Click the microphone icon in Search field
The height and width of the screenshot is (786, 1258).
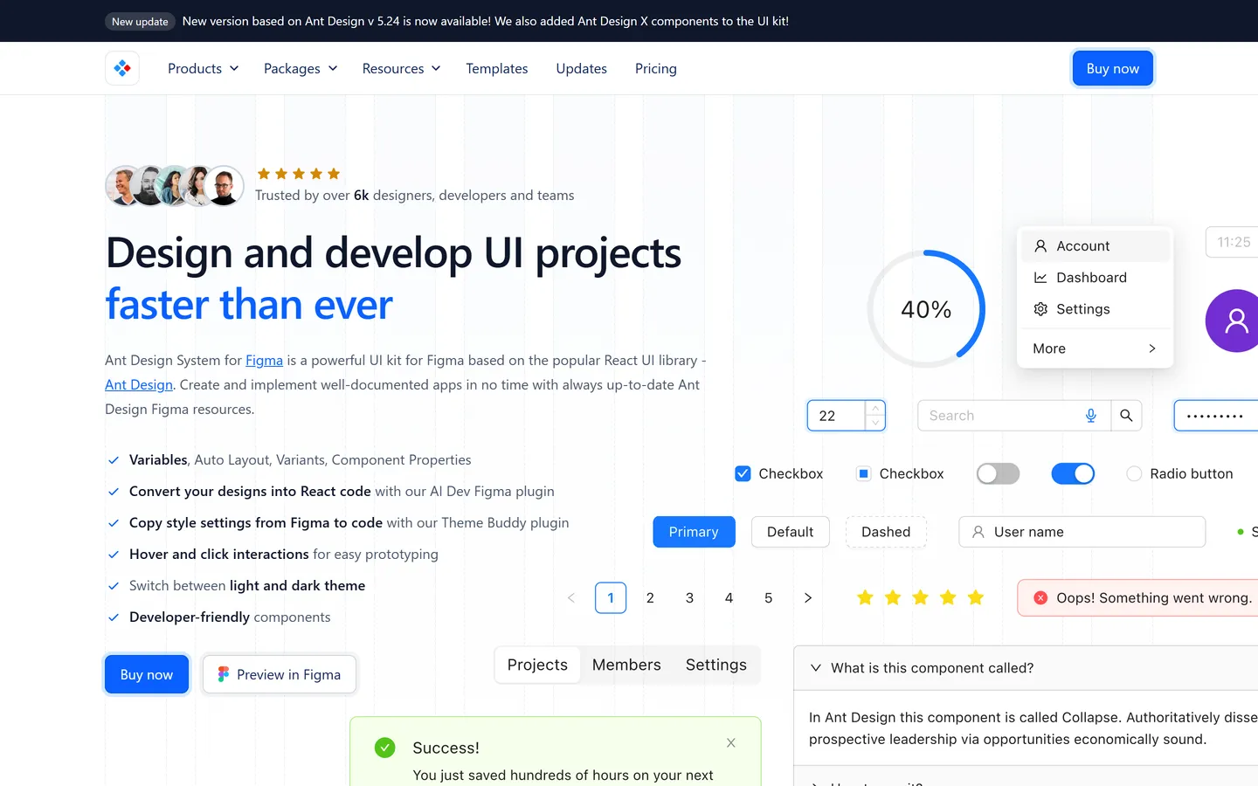click(1090, 416)
